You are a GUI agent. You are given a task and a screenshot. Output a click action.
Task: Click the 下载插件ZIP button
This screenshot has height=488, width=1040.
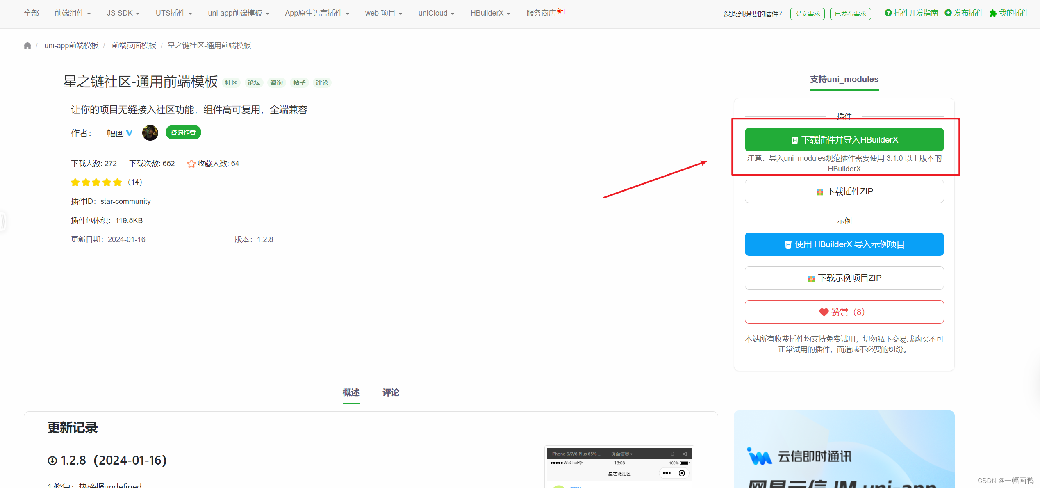(844, 192)
